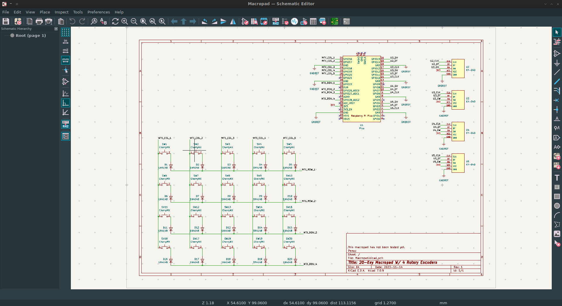Open the Symbol Library Browser
The width and height of the screenshot is (562, 306).
tap(254, 21)
